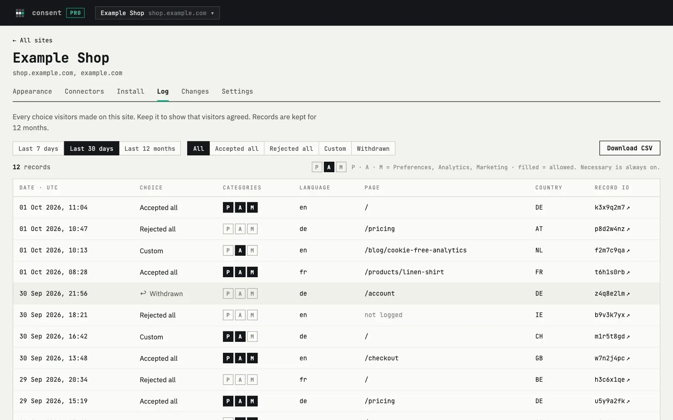Open record k3x9q2m7

tap(612, 207)
